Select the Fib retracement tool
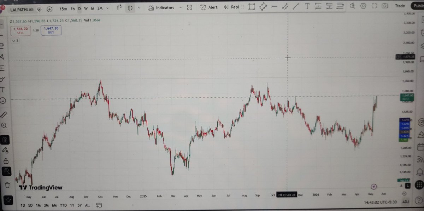The height and width of the screenshot is (211, 424). [340, 6]
